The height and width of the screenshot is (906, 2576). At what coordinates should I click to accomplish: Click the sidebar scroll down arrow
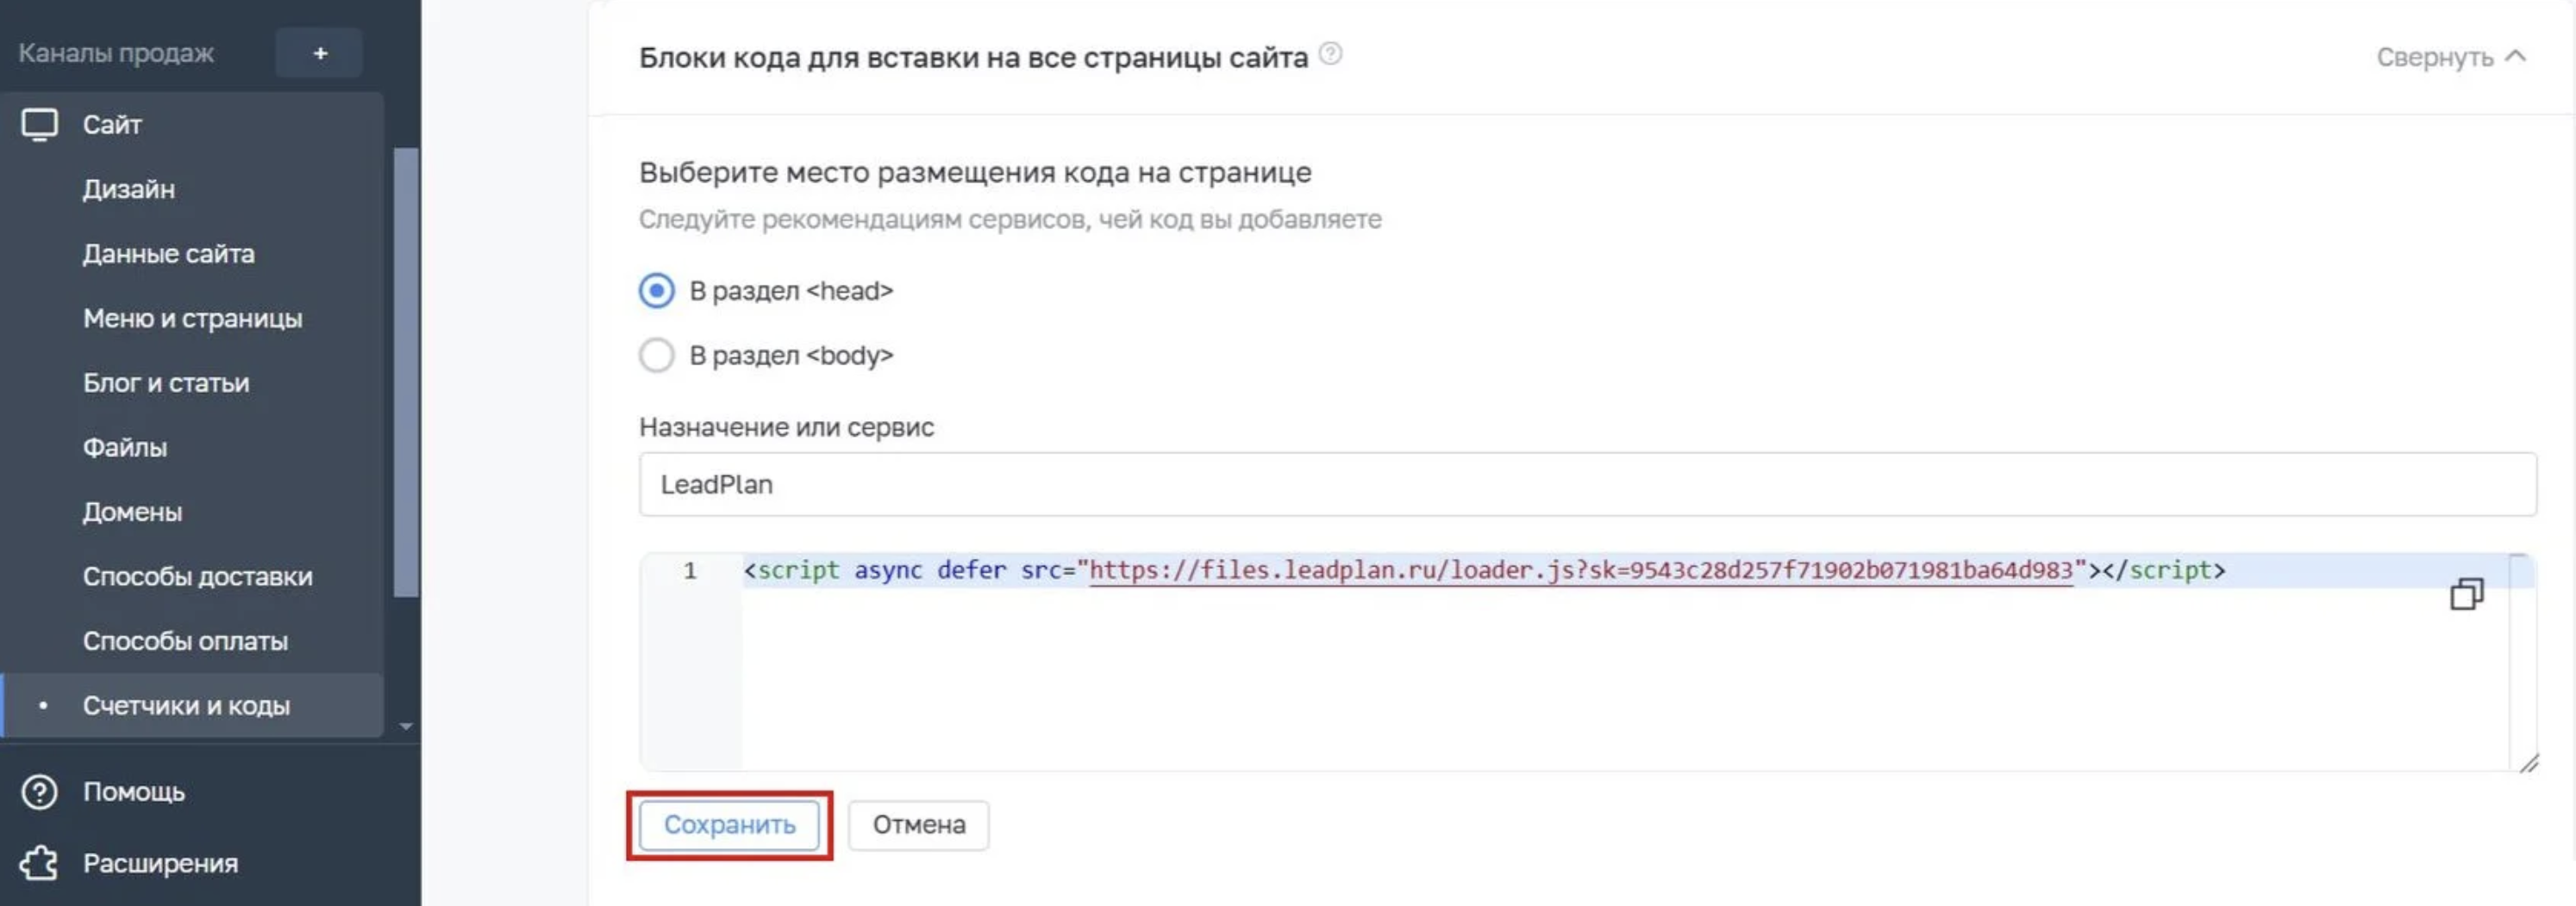click(406, 726)
